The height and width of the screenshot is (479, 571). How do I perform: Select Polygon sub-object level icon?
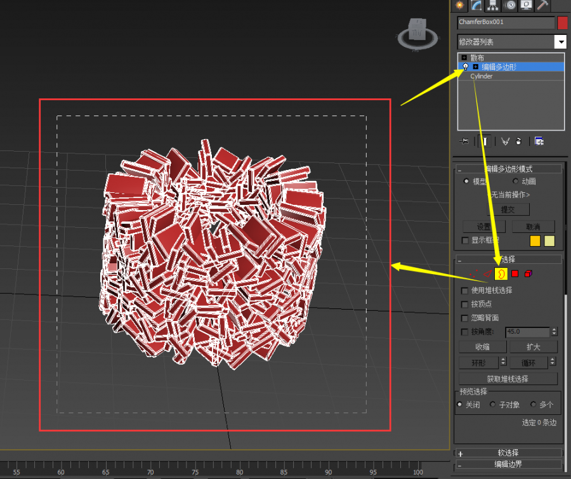point(515,274)
